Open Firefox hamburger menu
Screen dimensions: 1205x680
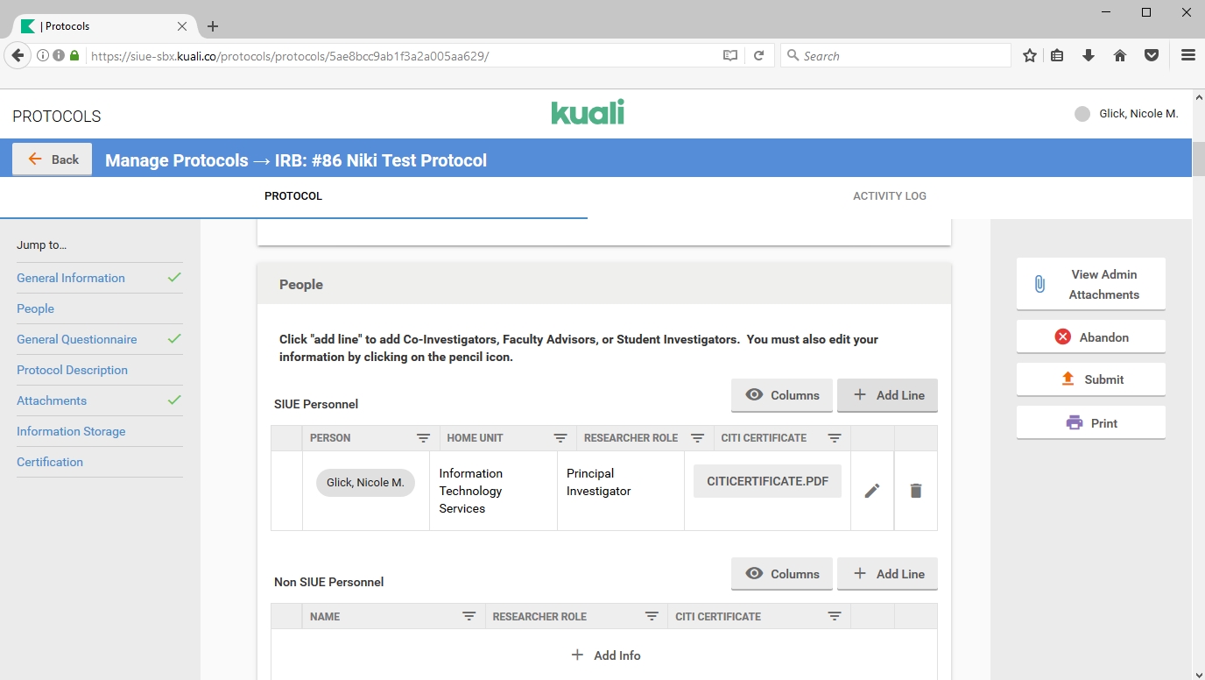pos(1187,55)
